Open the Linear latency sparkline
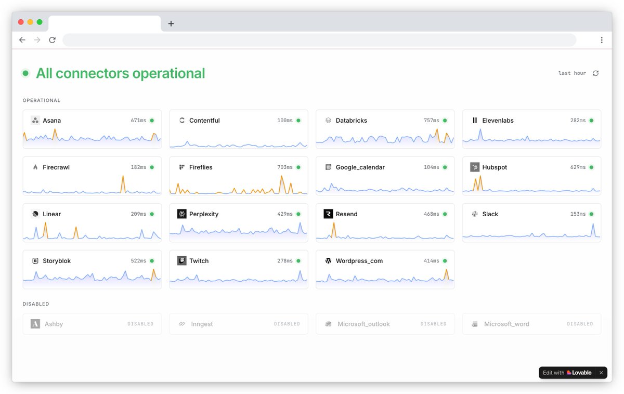Image resolution: width=624 pixels, height=394 pixels. point(92,231)
